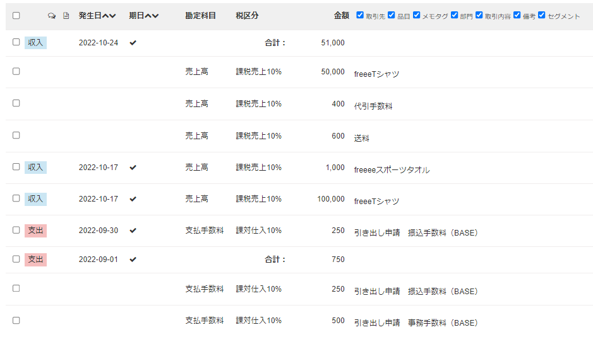Click the 発生日 column header label
The width and height of the screenshot is (593, 337).
tap(90, 16)
